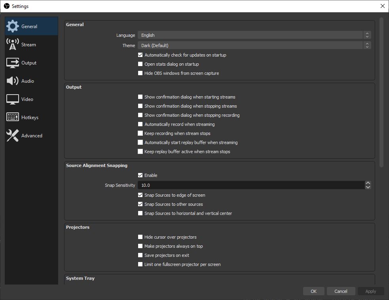The image size is (389, 300).
Task: Enable show confirmation dialog when starting streams
Action: point(140,97)
